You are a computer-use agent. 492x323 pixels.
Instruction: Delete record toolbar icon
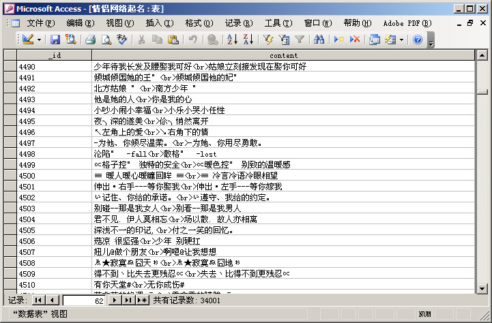click(355, 40)
